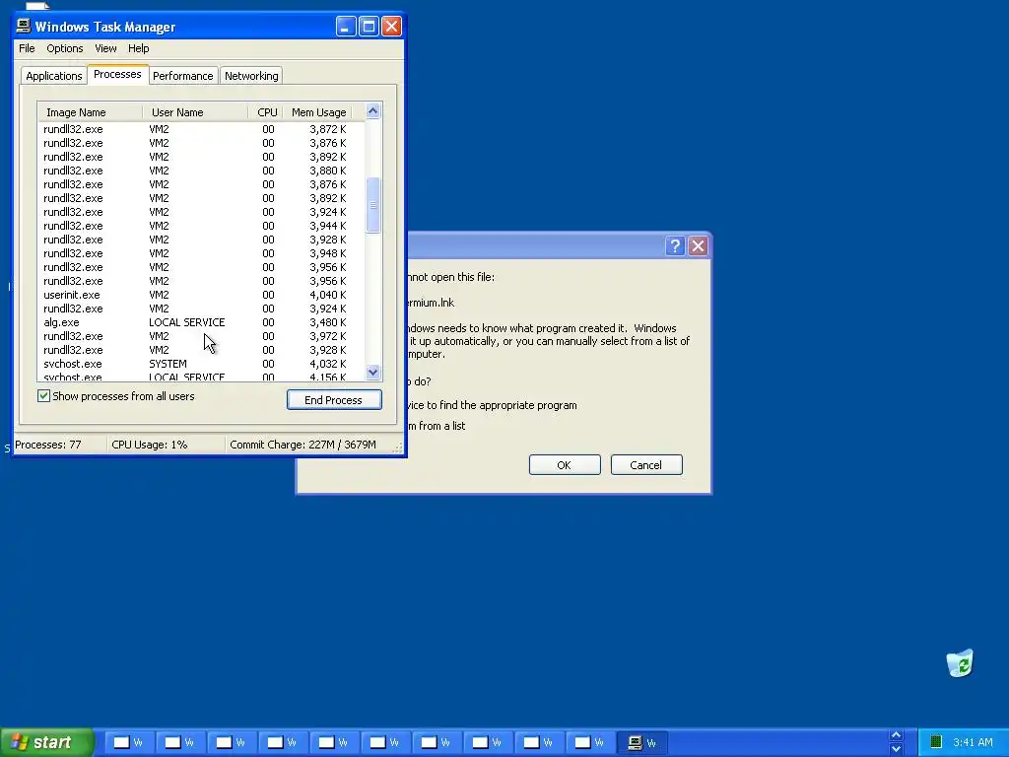Screen dimensions: 1009x757
Task: Sort by the Image Name column header
Action: [90, 112]
